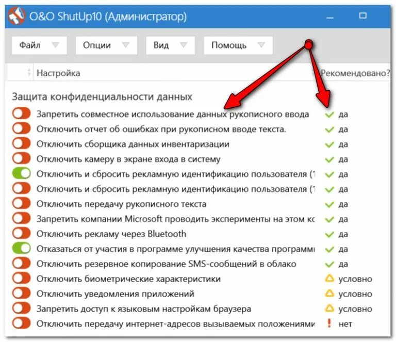The image size is (396, 342).
Task: Select text 'Запретить доступ к языковым настройкам браузера'
Action: click(x=144, y=309)
